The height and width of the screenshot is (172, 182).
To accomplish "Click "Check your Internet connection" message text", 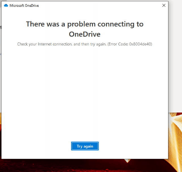I will click(x=45, y=44).
